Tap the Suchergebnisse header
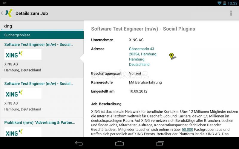Viewport: 239px width, 149px height. tap(42, 35)
